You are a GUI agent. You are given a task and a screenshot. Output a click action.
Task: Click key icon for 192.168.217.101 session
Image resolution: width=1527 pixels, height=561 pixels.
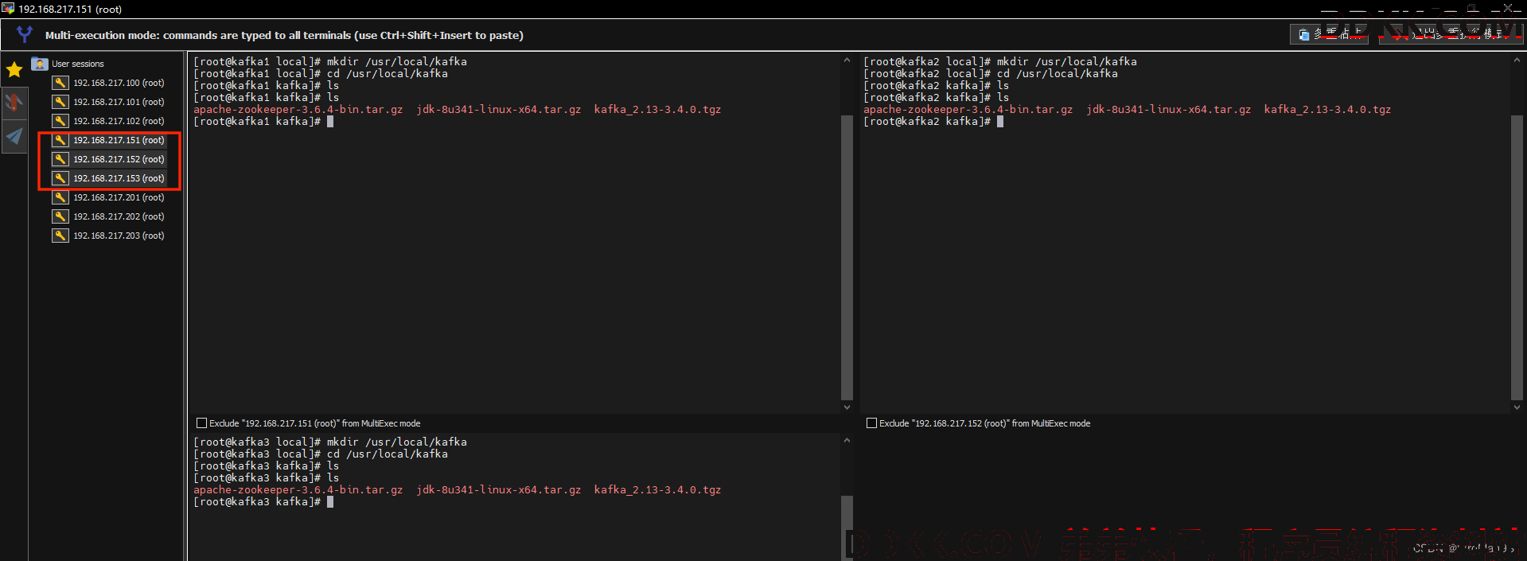click(x=60, y=102)
